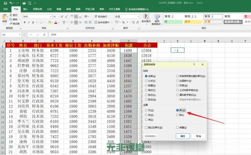Select the 乘(M) multiply operation radio

[x=177, y=110]
